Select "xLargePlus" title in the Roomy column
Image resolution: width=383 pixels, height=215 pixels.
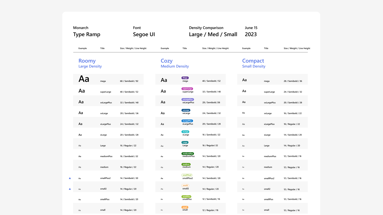coord(105,124)
